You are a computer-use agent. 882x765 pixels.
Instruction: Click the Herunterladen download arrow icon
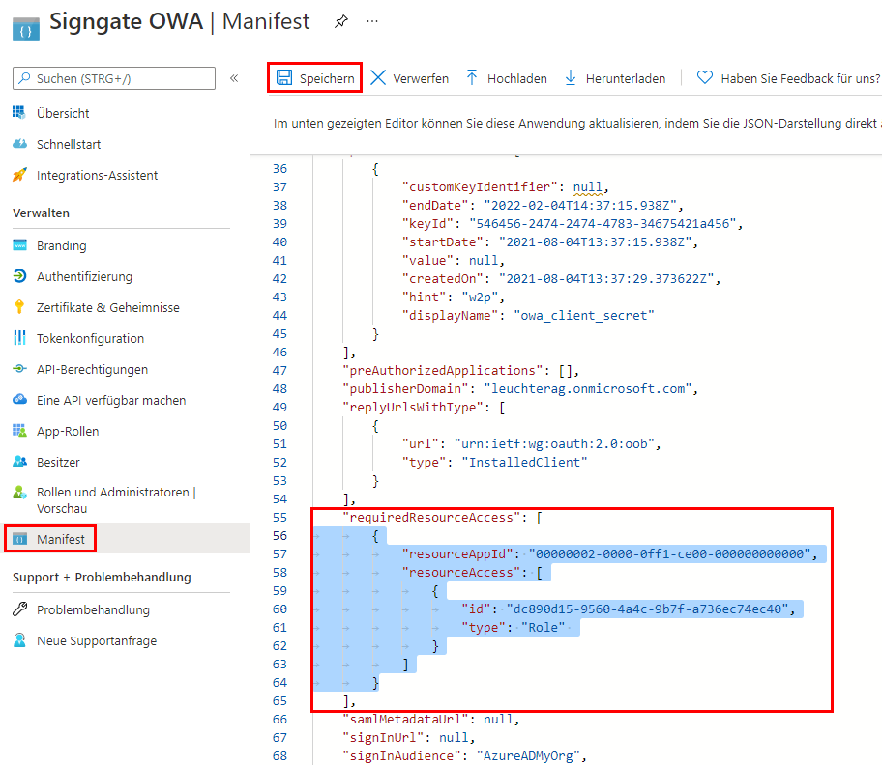(571, 77)
